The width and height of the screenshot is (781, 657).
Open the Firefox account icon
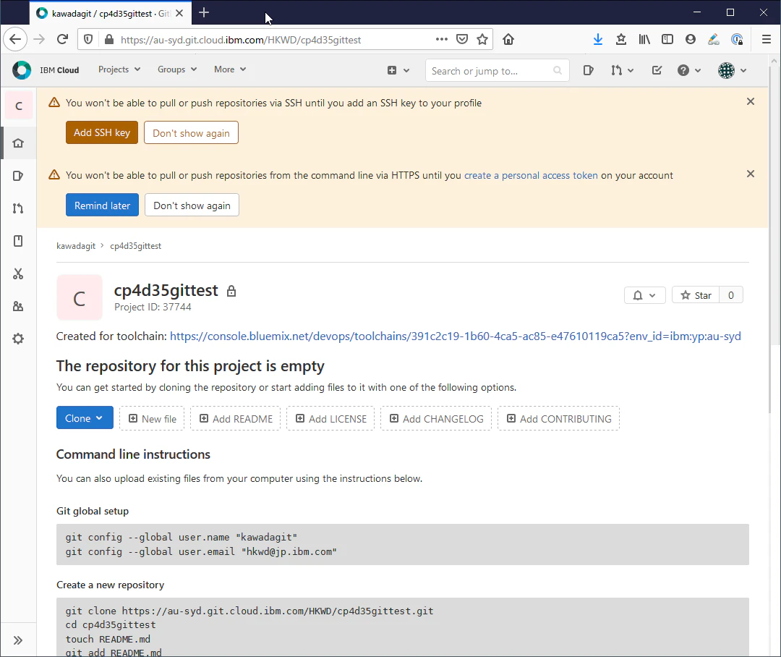coord(691,39)
